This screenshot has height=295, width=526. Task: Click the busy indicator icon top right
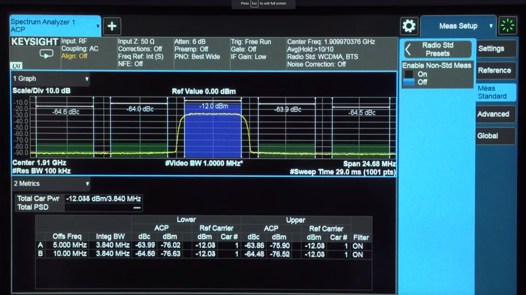[x=508, y=25]
